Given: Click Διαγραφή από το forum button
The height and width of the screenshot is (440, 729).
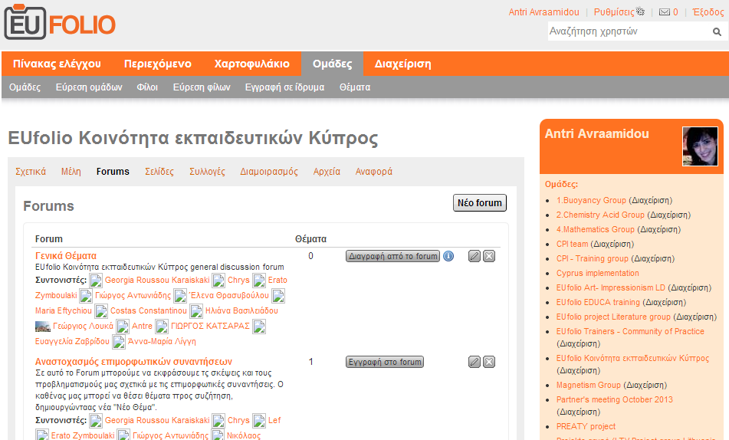Looking at the screenshot, I should pos(392,256).
